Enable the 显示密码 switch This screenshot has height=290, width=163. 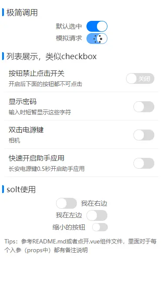coord(144,107)
